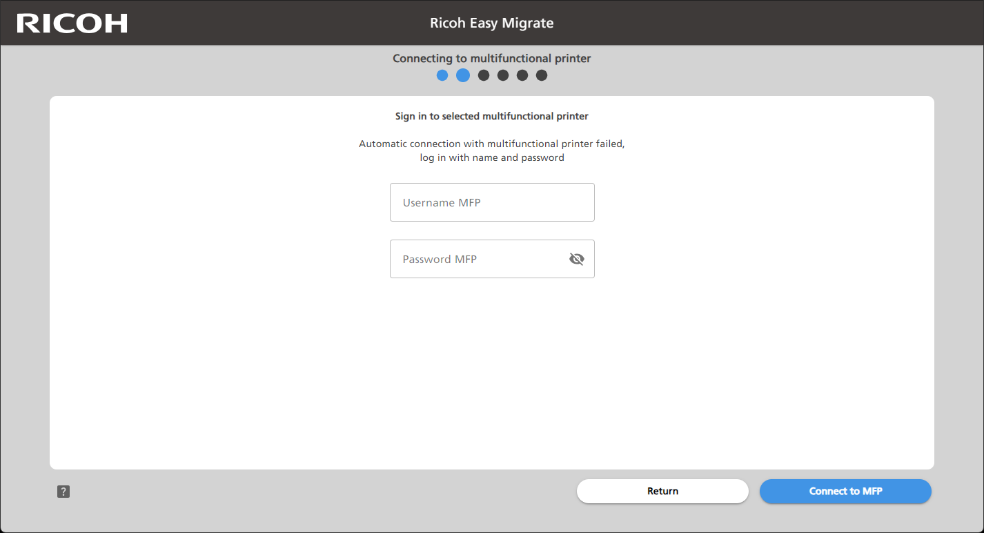Open help via the question mark icon

tap(63, 492)
